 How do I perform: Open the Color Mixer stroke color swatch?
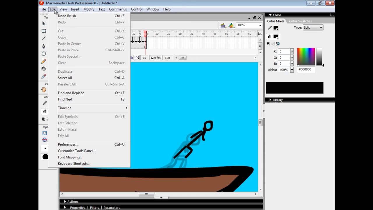tap(276, 28)
